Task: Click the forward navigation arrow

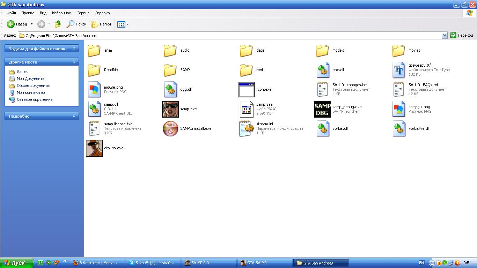Action: click(41, 24)
